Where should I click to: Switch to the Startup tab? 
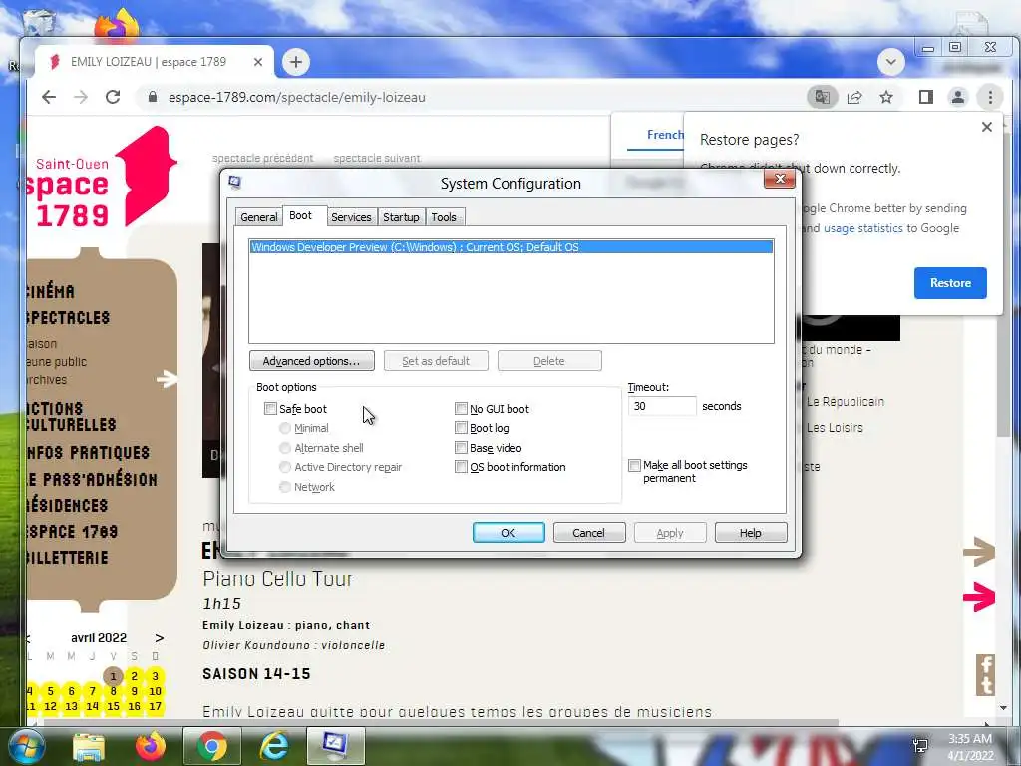[x=401, y=217]
